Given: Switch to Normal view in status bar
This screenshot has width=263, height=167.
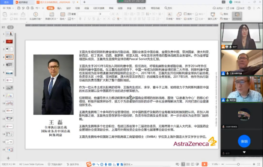Looking at the screenshot, I should coord(183,164).
